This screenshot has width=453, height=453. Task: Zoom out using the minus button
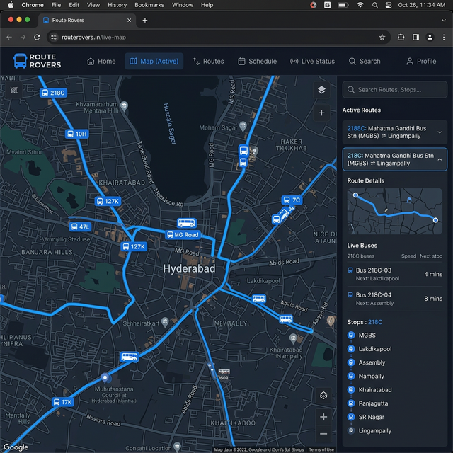[323, 434]
